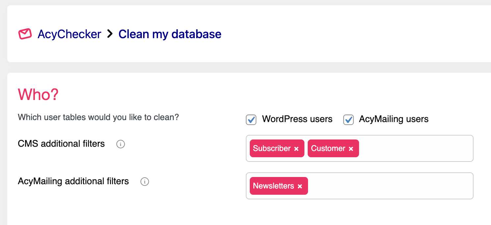
Task: Open the AcyChecker breadcrumb link
Action: point(69,34)
